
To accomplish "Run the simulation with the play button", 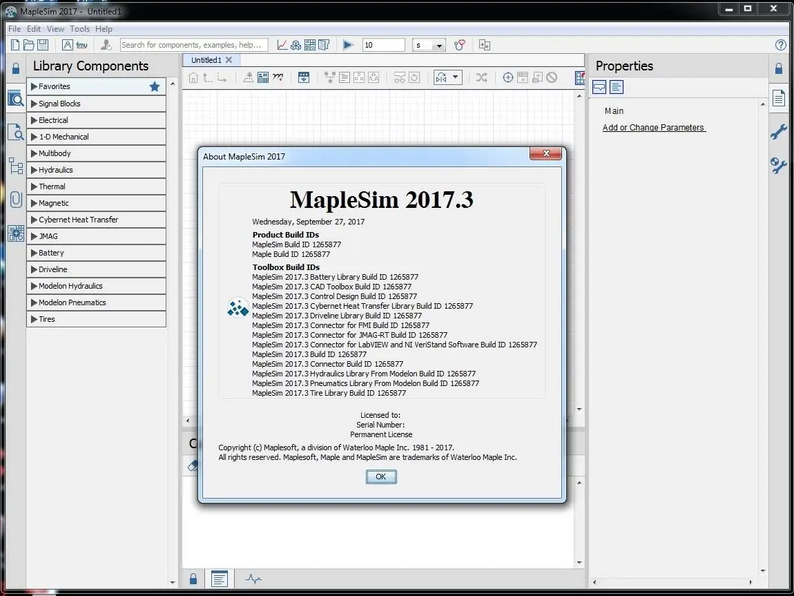I will [x=348, y=45].
